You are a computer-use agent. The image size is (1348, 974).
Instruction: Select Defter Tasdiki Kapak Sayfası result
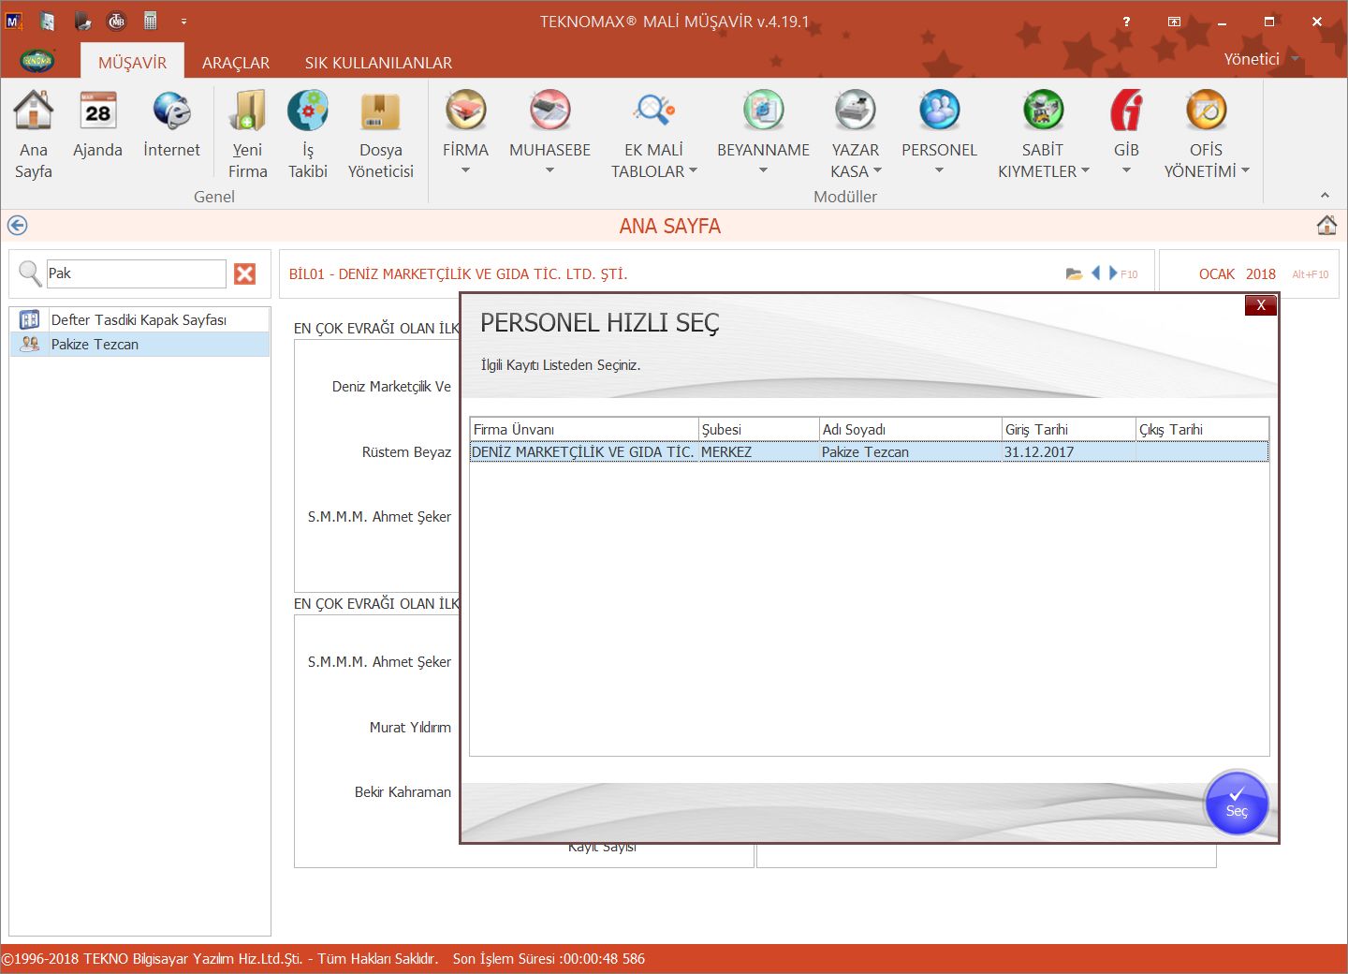(139, 320)
